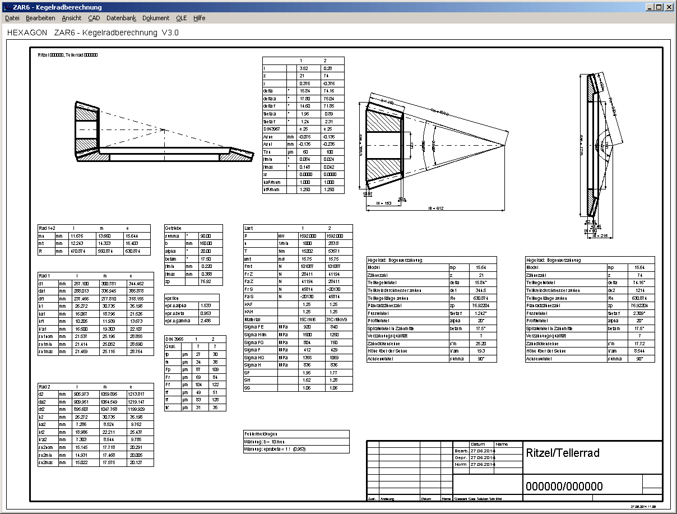677x514 pixels.
Task: Minimize the ZAR6 window
Action: click(649, 7)
